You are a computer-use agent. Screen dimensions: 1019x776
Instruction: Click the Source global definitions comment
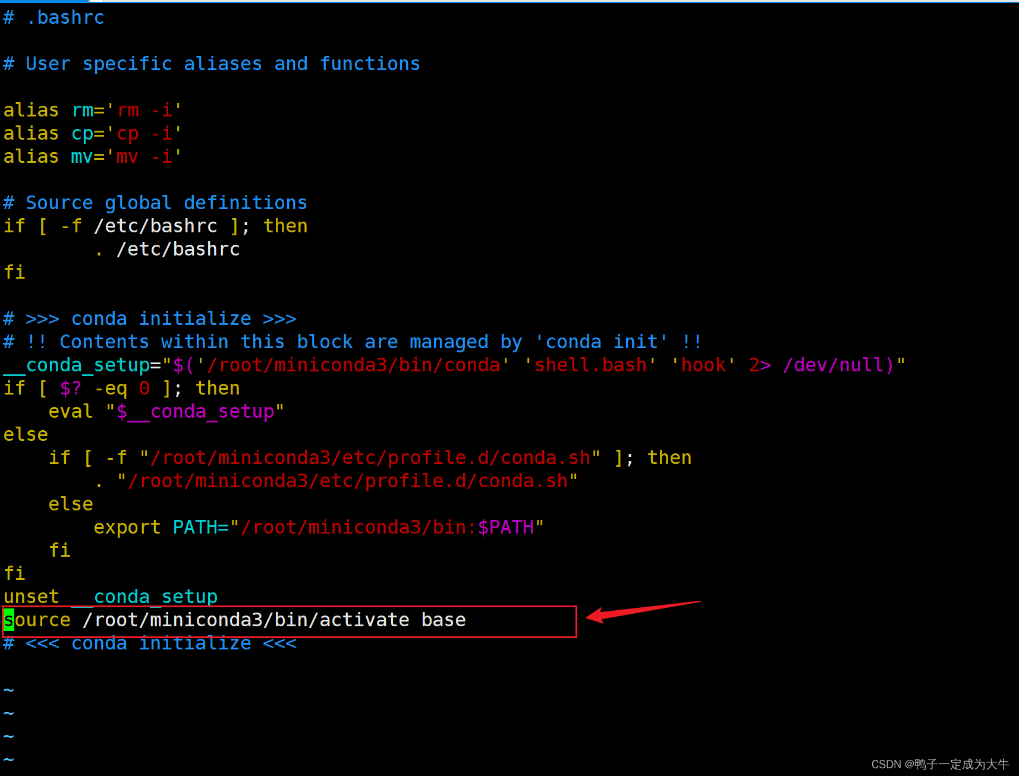155,203
